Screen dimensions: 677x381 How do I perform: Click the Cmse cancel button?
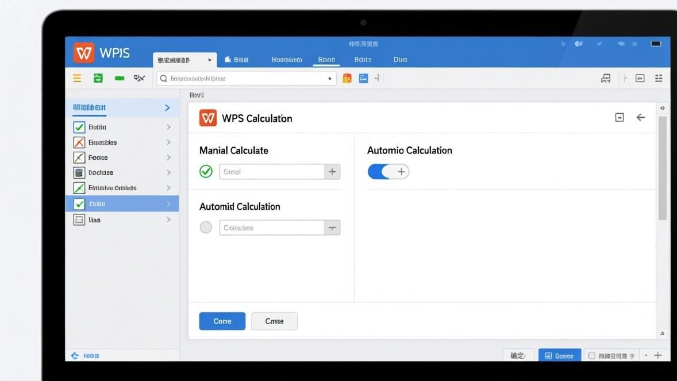click(275, 321)
